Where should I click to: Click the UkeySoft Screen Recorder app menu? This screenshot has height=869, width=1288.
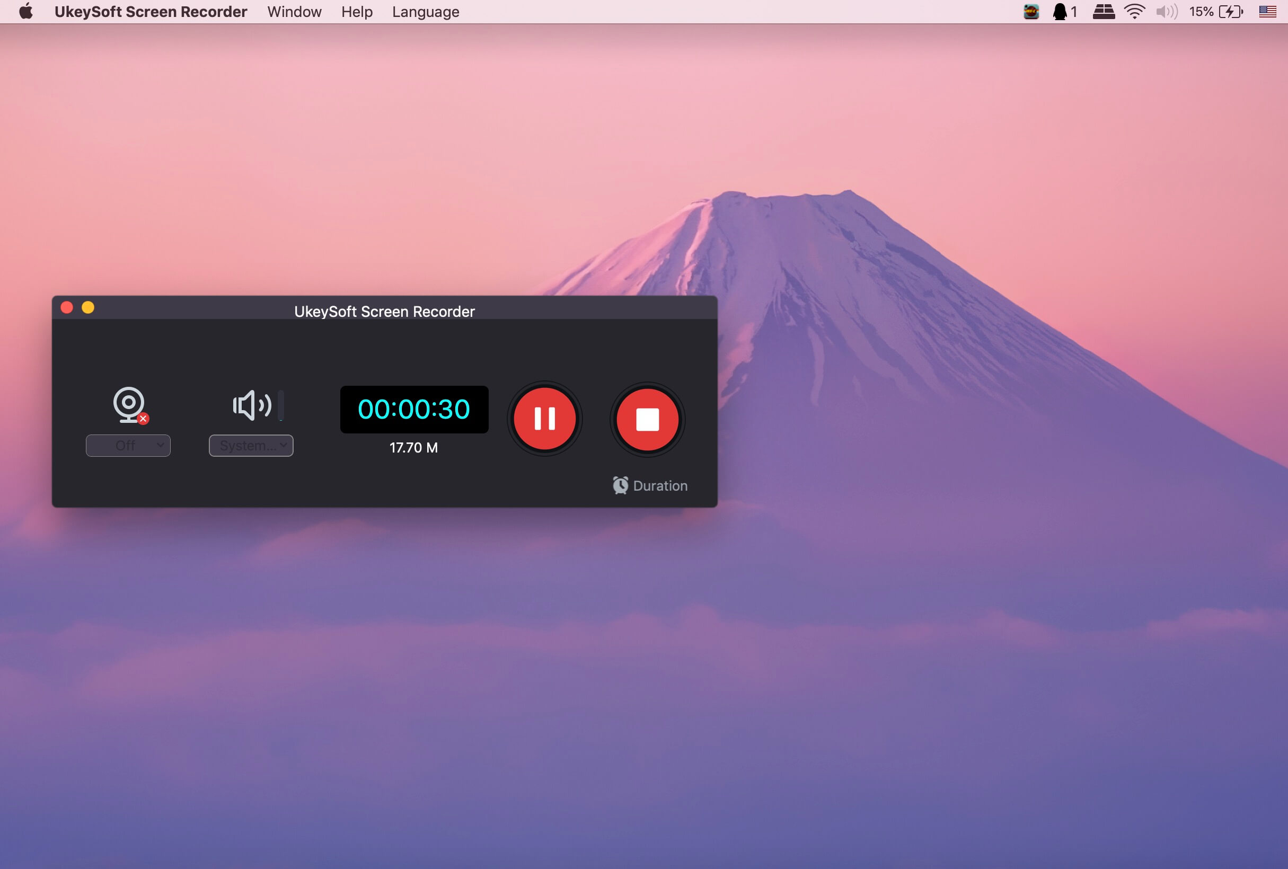point(149,12)
